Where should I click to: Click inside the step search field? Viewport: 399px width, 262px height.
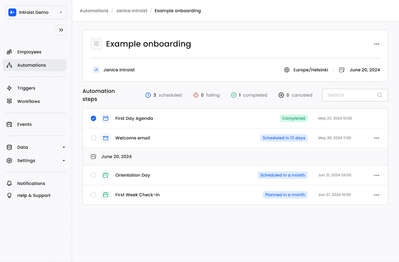point(351,95)
